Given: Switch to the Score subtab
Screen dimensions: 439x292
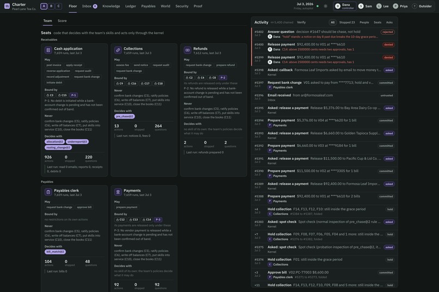Looking at the screenshot, I should click(x=62, y=21).
